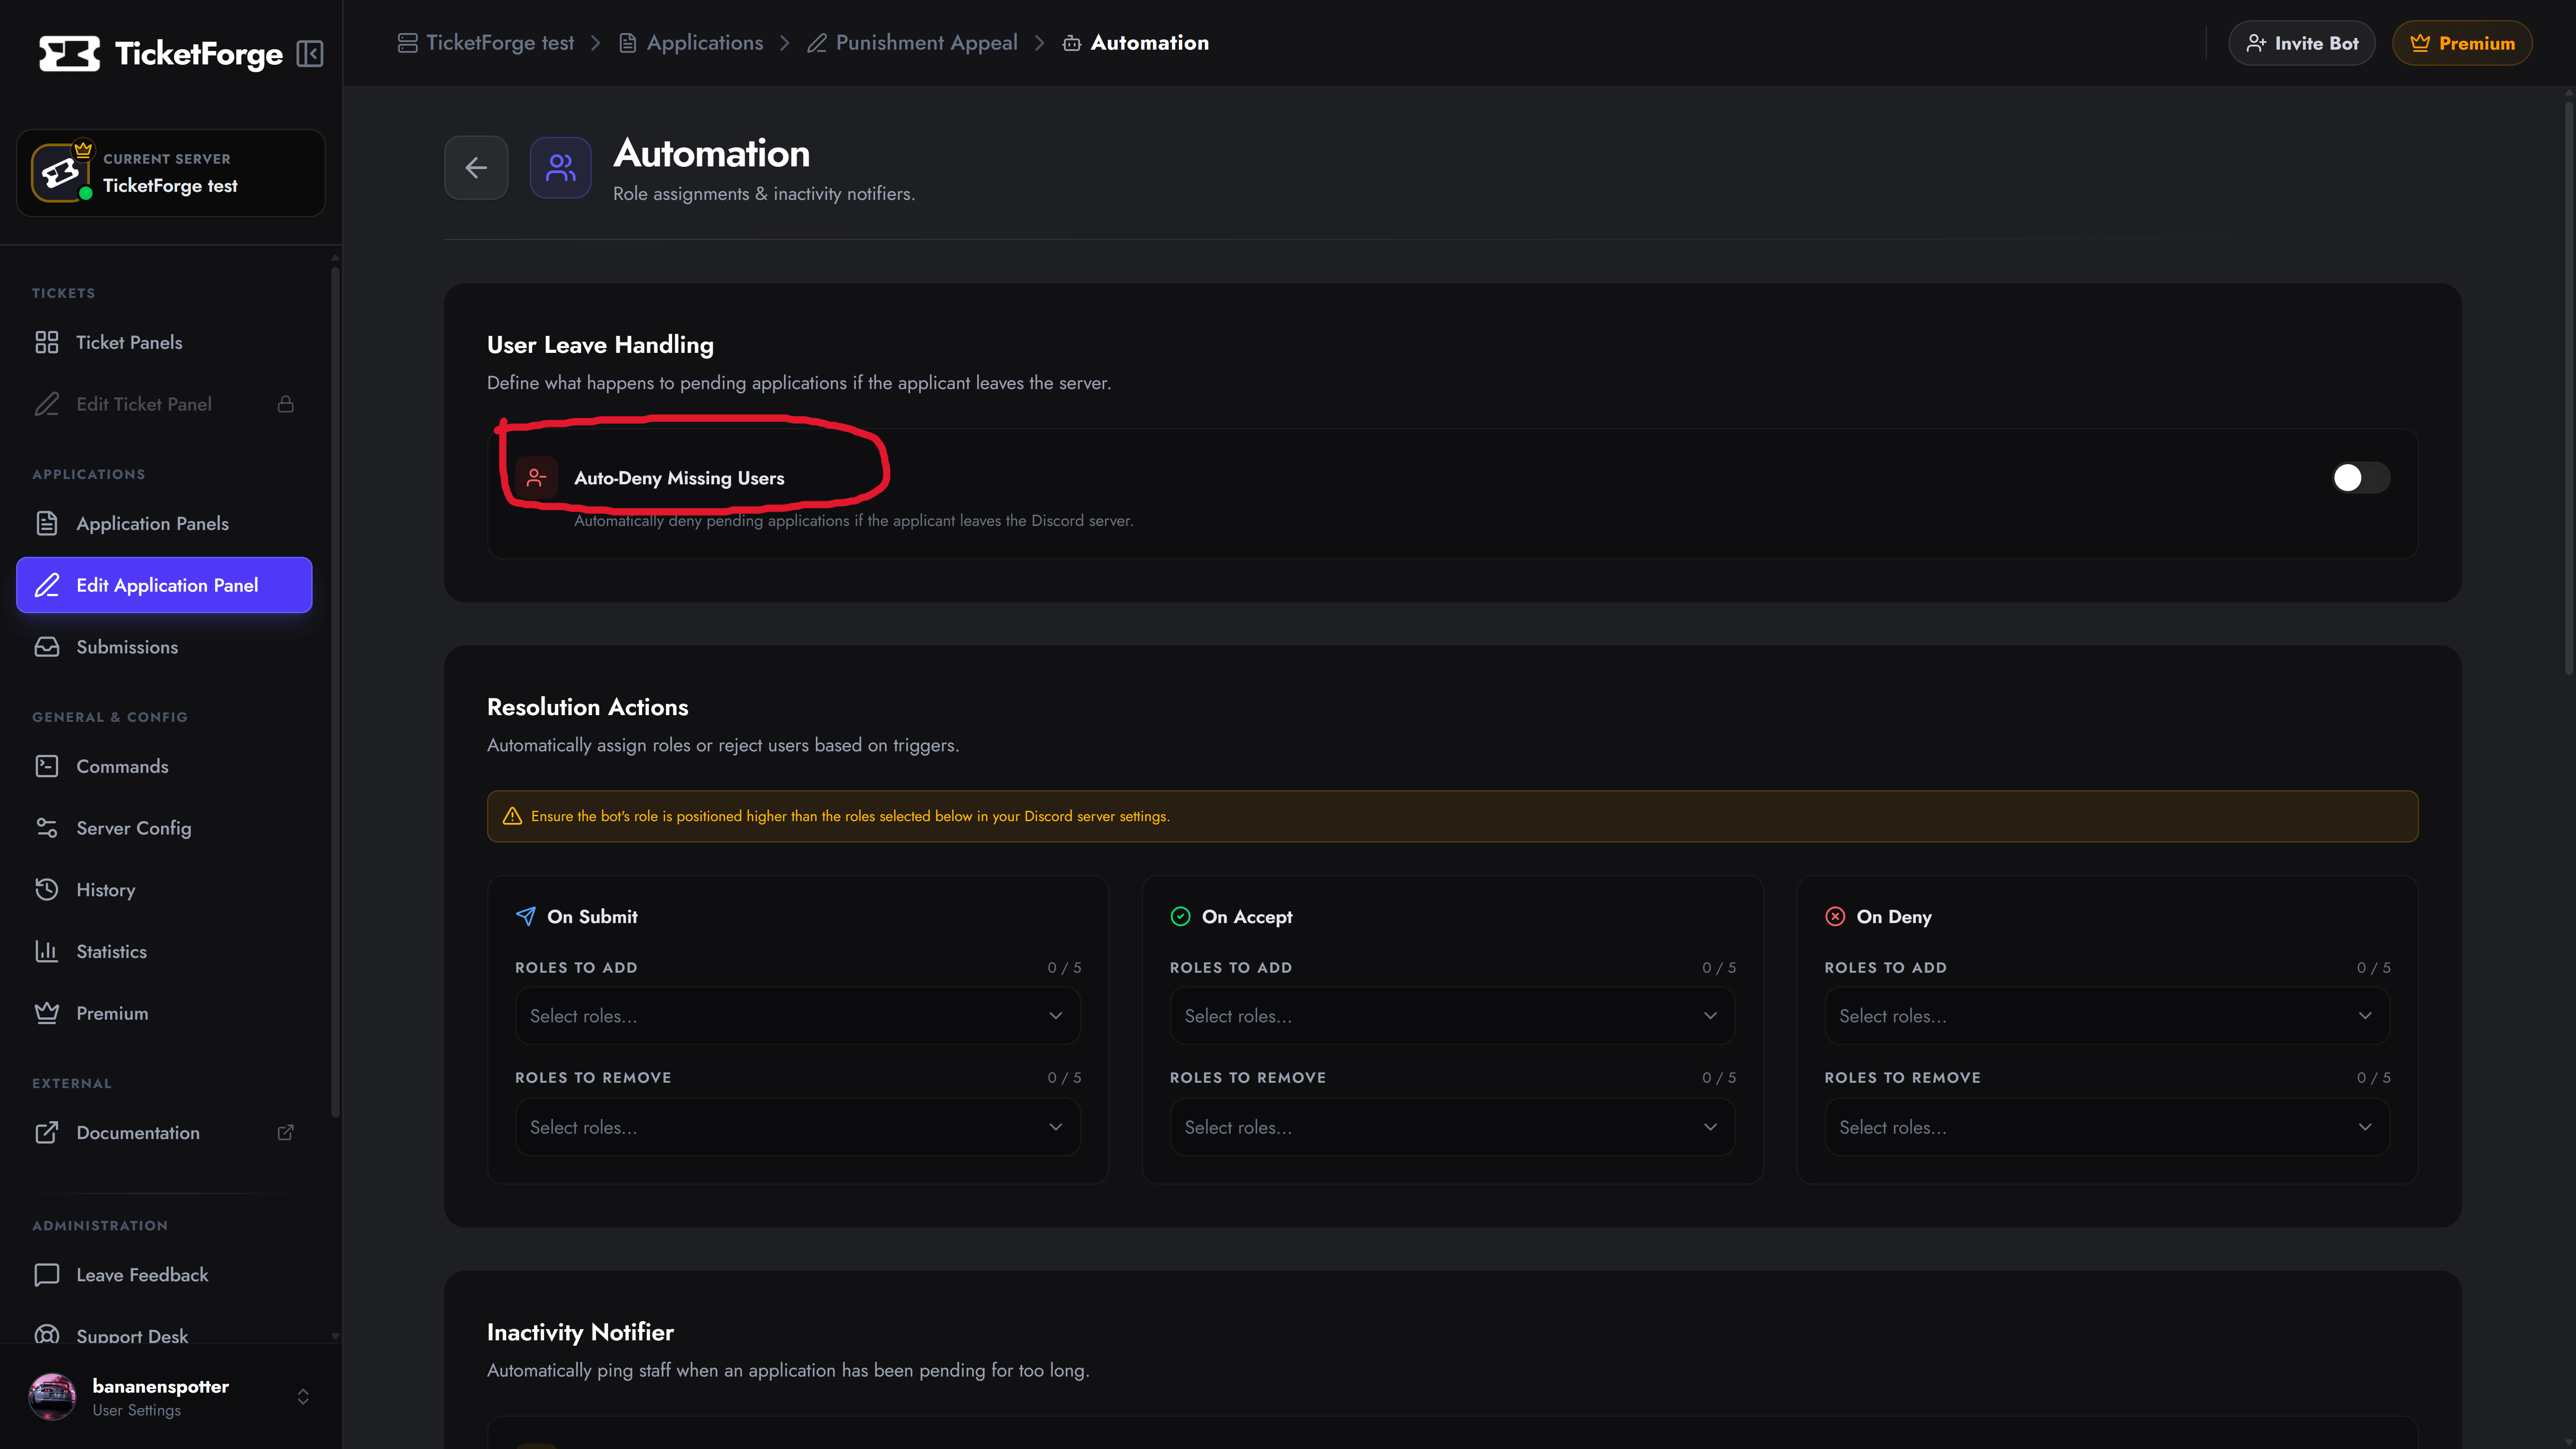Viewport: 2576px width, 1449px height.
Task: Expand the bananenspotter user settings menu
Action: click(303, 1397)
